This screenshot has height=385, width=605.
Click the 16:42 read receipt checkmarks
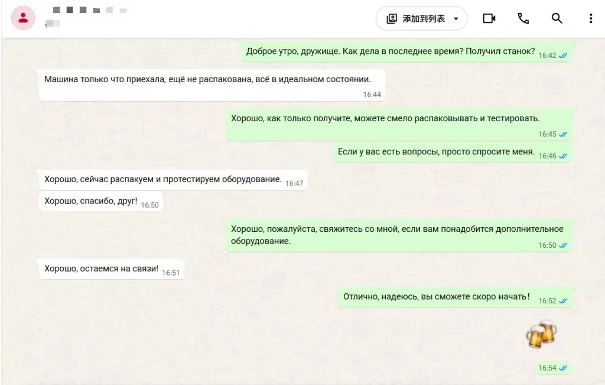tap(563, 56)
